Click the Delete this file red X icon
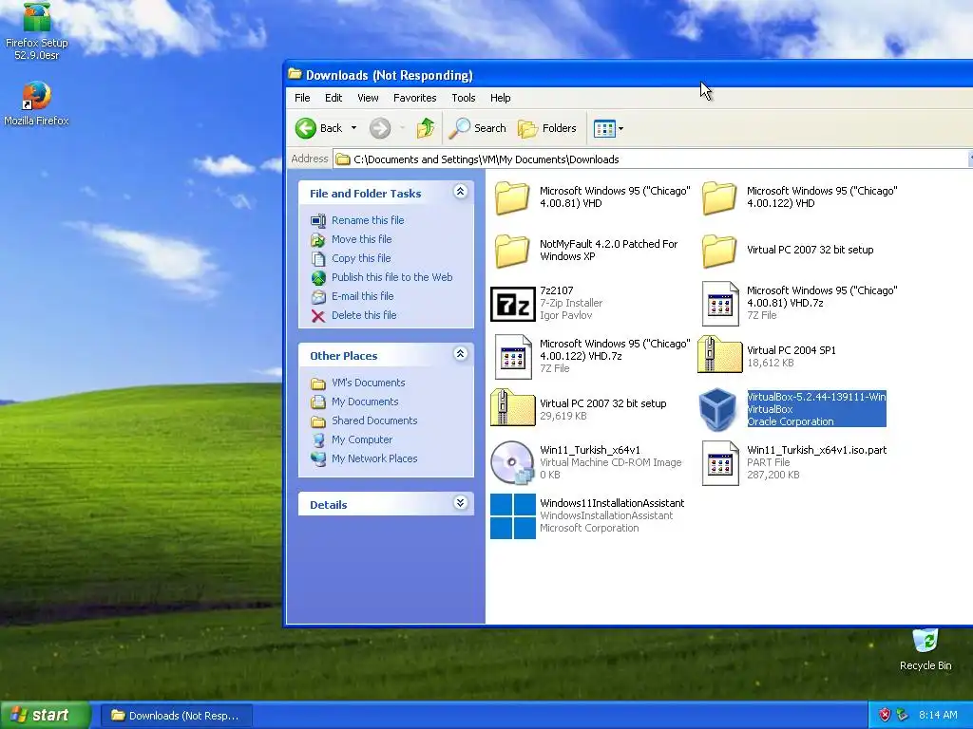 coord(318,316)
